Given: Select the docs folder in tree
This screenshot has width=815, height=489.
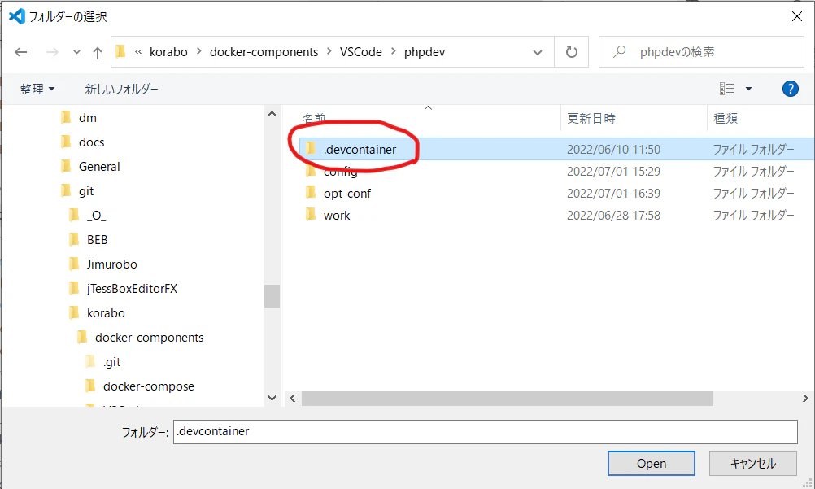Looking at the screenshot, I should tap(91, 142).
